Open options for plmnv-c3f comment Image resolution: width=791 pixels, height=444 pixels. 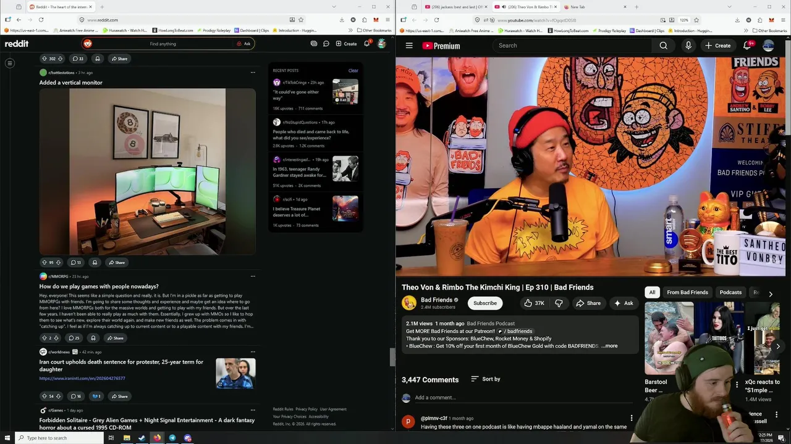pos(631,418)
